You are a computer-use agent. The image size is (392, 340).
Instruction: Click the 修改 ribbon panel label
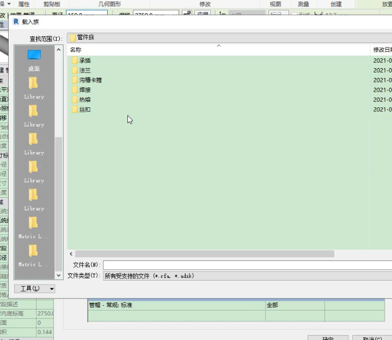(205, 4)
